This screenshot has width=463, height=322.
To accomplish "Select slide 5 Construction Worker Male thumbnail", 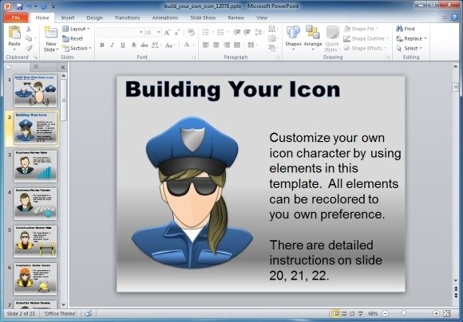I will pyautogui.click(x=35, y=241).
